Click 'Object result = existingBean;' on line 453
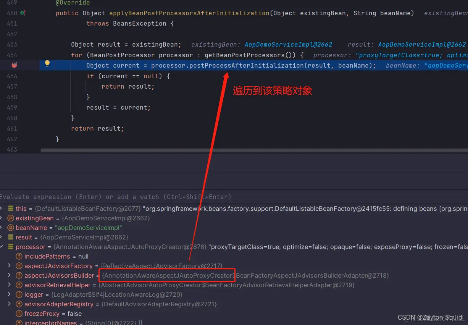The width and height of the screenshot is (468, 325). click(126, 44)
